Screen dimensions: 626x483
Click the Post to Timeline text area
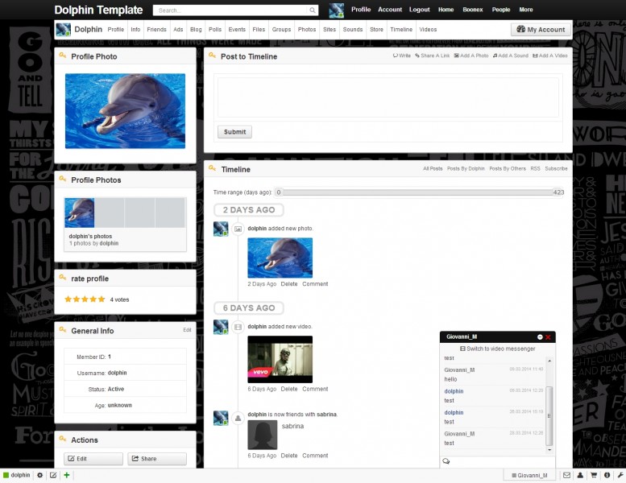388,97
